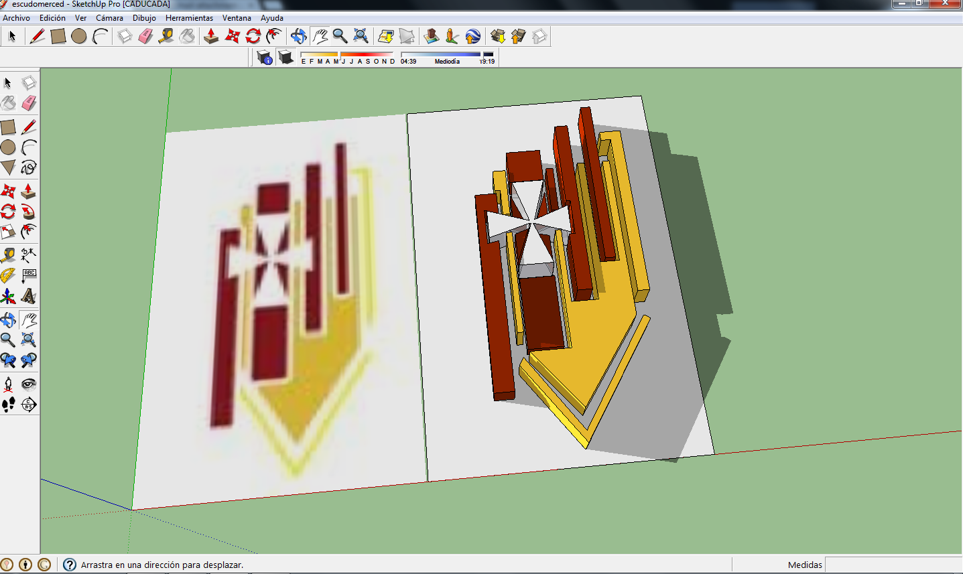Select the Freehand drawing tool
The height and width of the screenshot is (574, 963).
[28, 167]
